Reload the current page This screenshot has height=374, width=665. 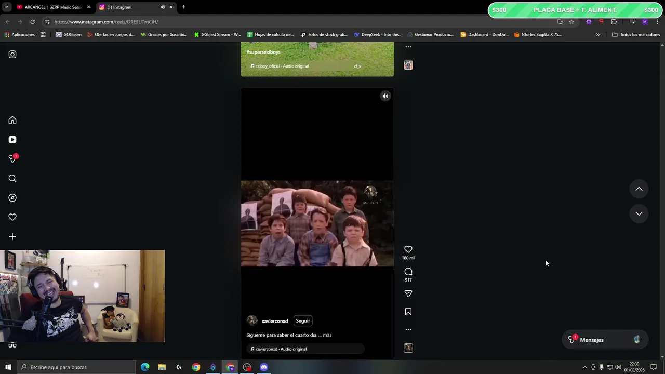click(x=32, y=22)
